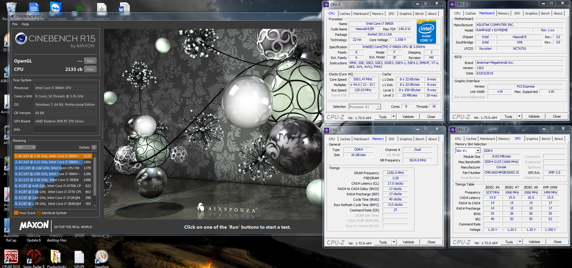The height and width of the screenshot is (268, 572).
Task: Click the Core Speed value 5501.47 MHz
Action: point(363,80)
